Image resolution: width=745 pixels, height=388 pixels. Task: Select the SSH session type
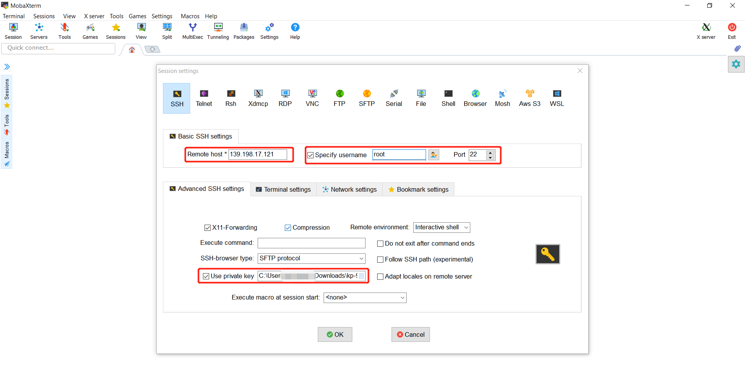(177, 98)
